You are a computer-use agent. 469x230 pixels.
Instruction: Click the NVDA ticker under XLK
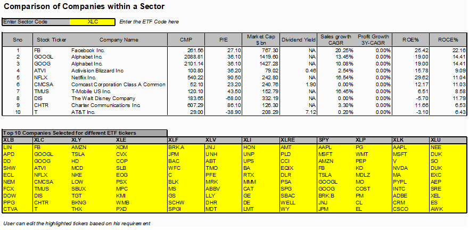tap(400, 168)
